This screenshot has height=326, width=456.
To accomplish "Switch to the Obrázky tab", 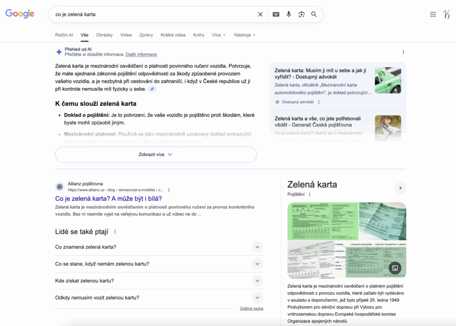I will click(x=104, y=35).
